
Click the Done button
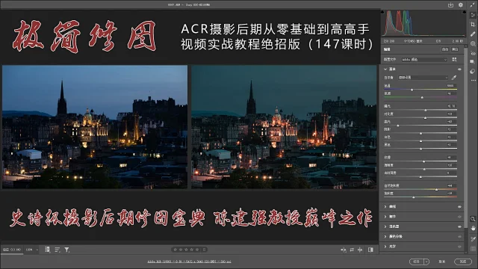pos(463,262)
